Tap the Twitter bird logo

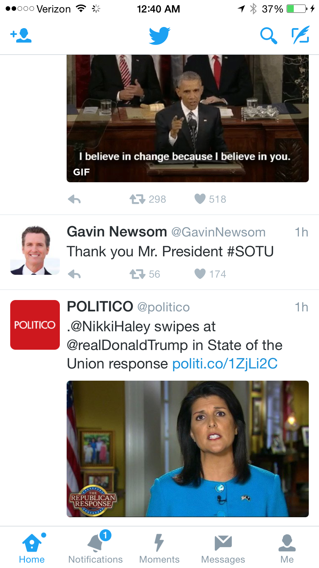pyautogui.click(x=159, y=36)
